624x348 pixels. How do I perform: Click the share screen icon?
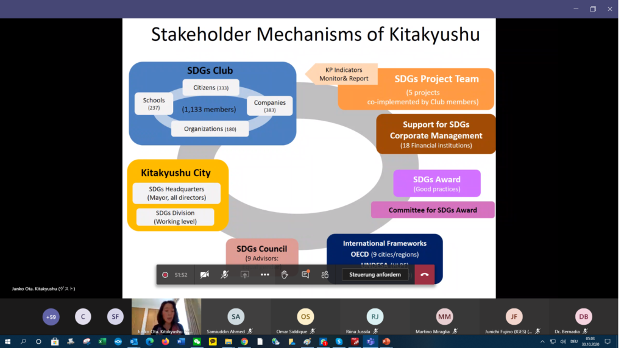pos(244,275)
